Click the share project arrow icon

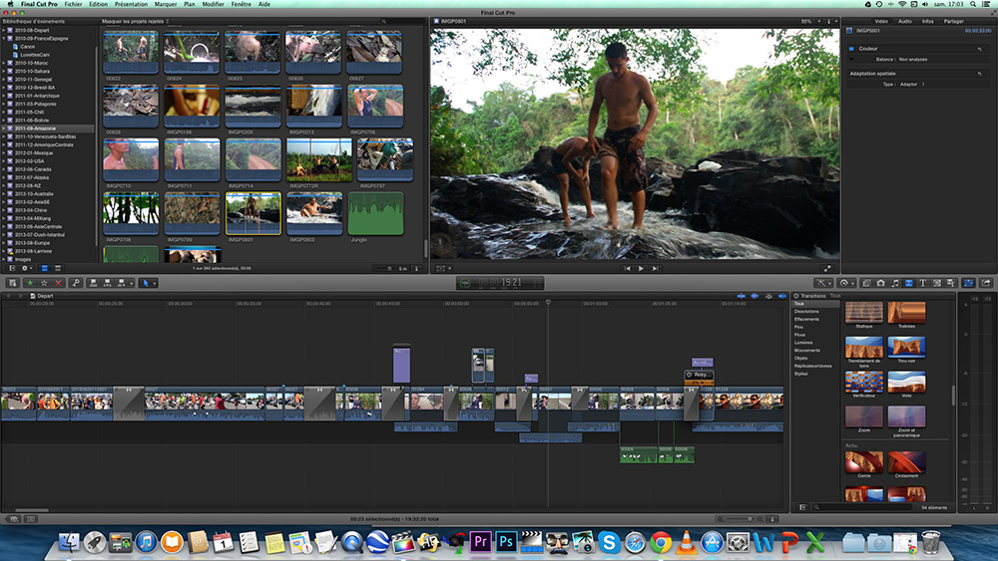tap(986, 283)
